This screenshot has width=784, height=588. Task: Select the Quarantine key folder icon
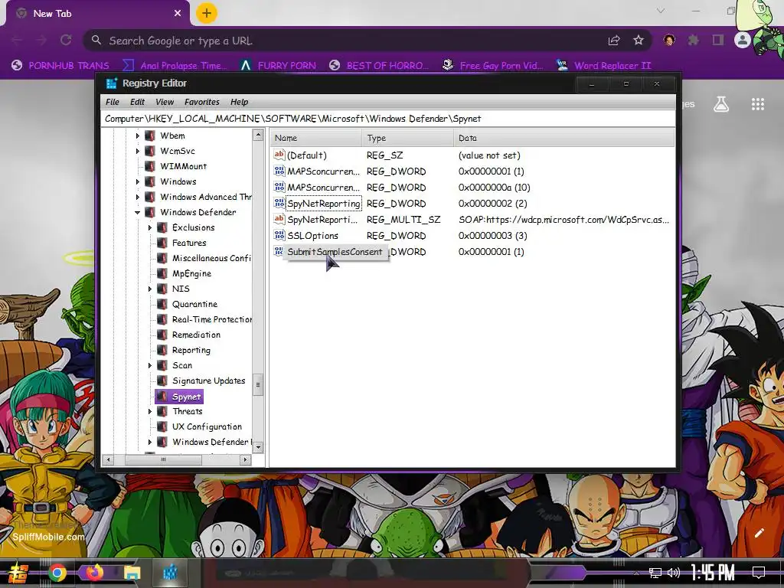162,304
